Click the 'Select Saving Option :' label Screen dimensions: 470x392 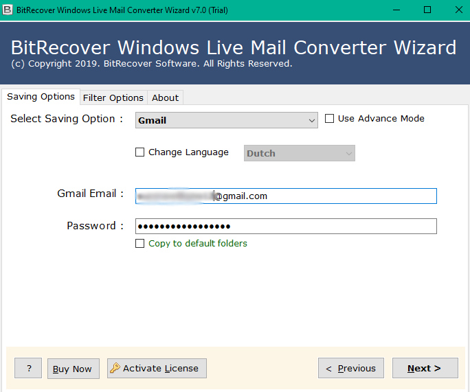point(67,119)
